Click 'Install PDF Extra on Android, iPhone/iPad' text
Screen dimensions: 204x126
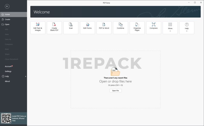tap(19, 118)
